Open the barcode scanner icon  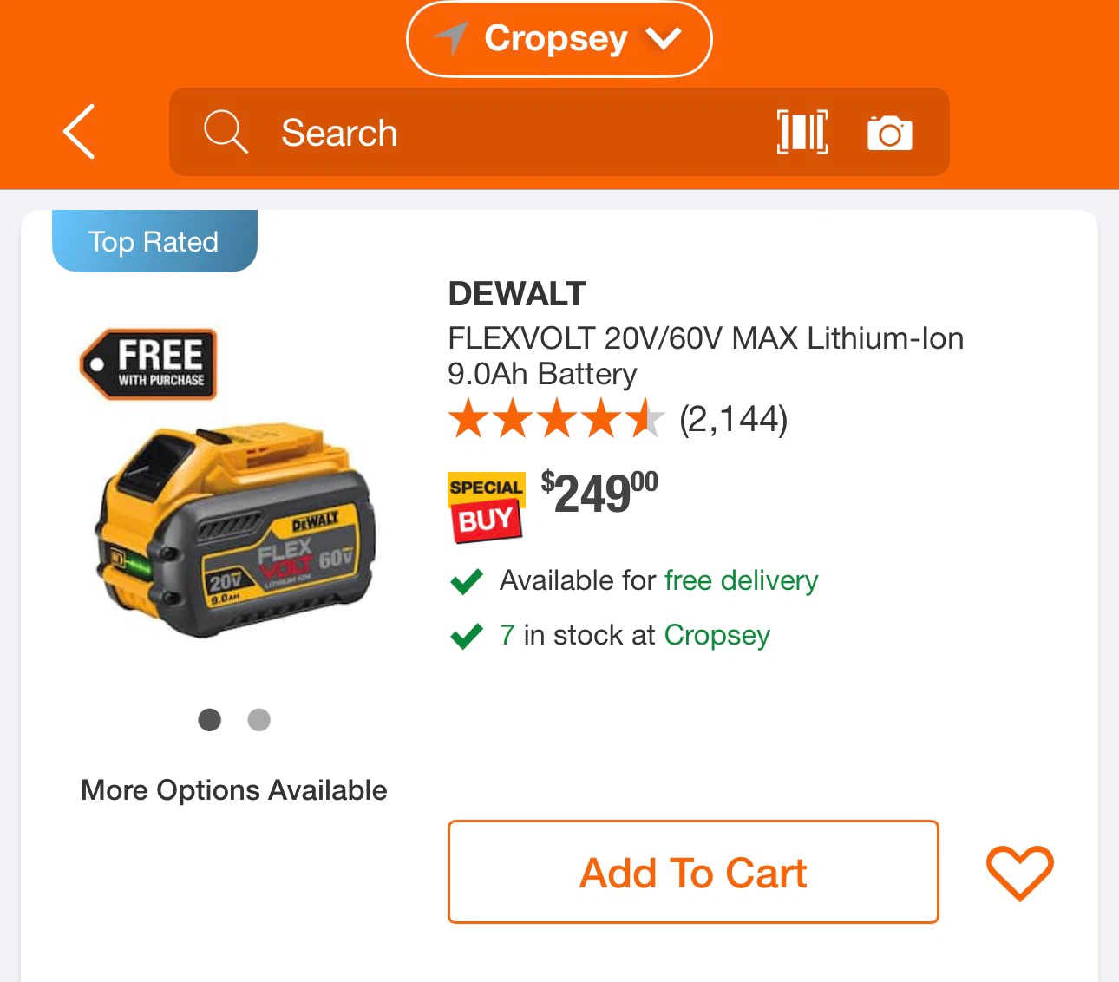[802, 133]
